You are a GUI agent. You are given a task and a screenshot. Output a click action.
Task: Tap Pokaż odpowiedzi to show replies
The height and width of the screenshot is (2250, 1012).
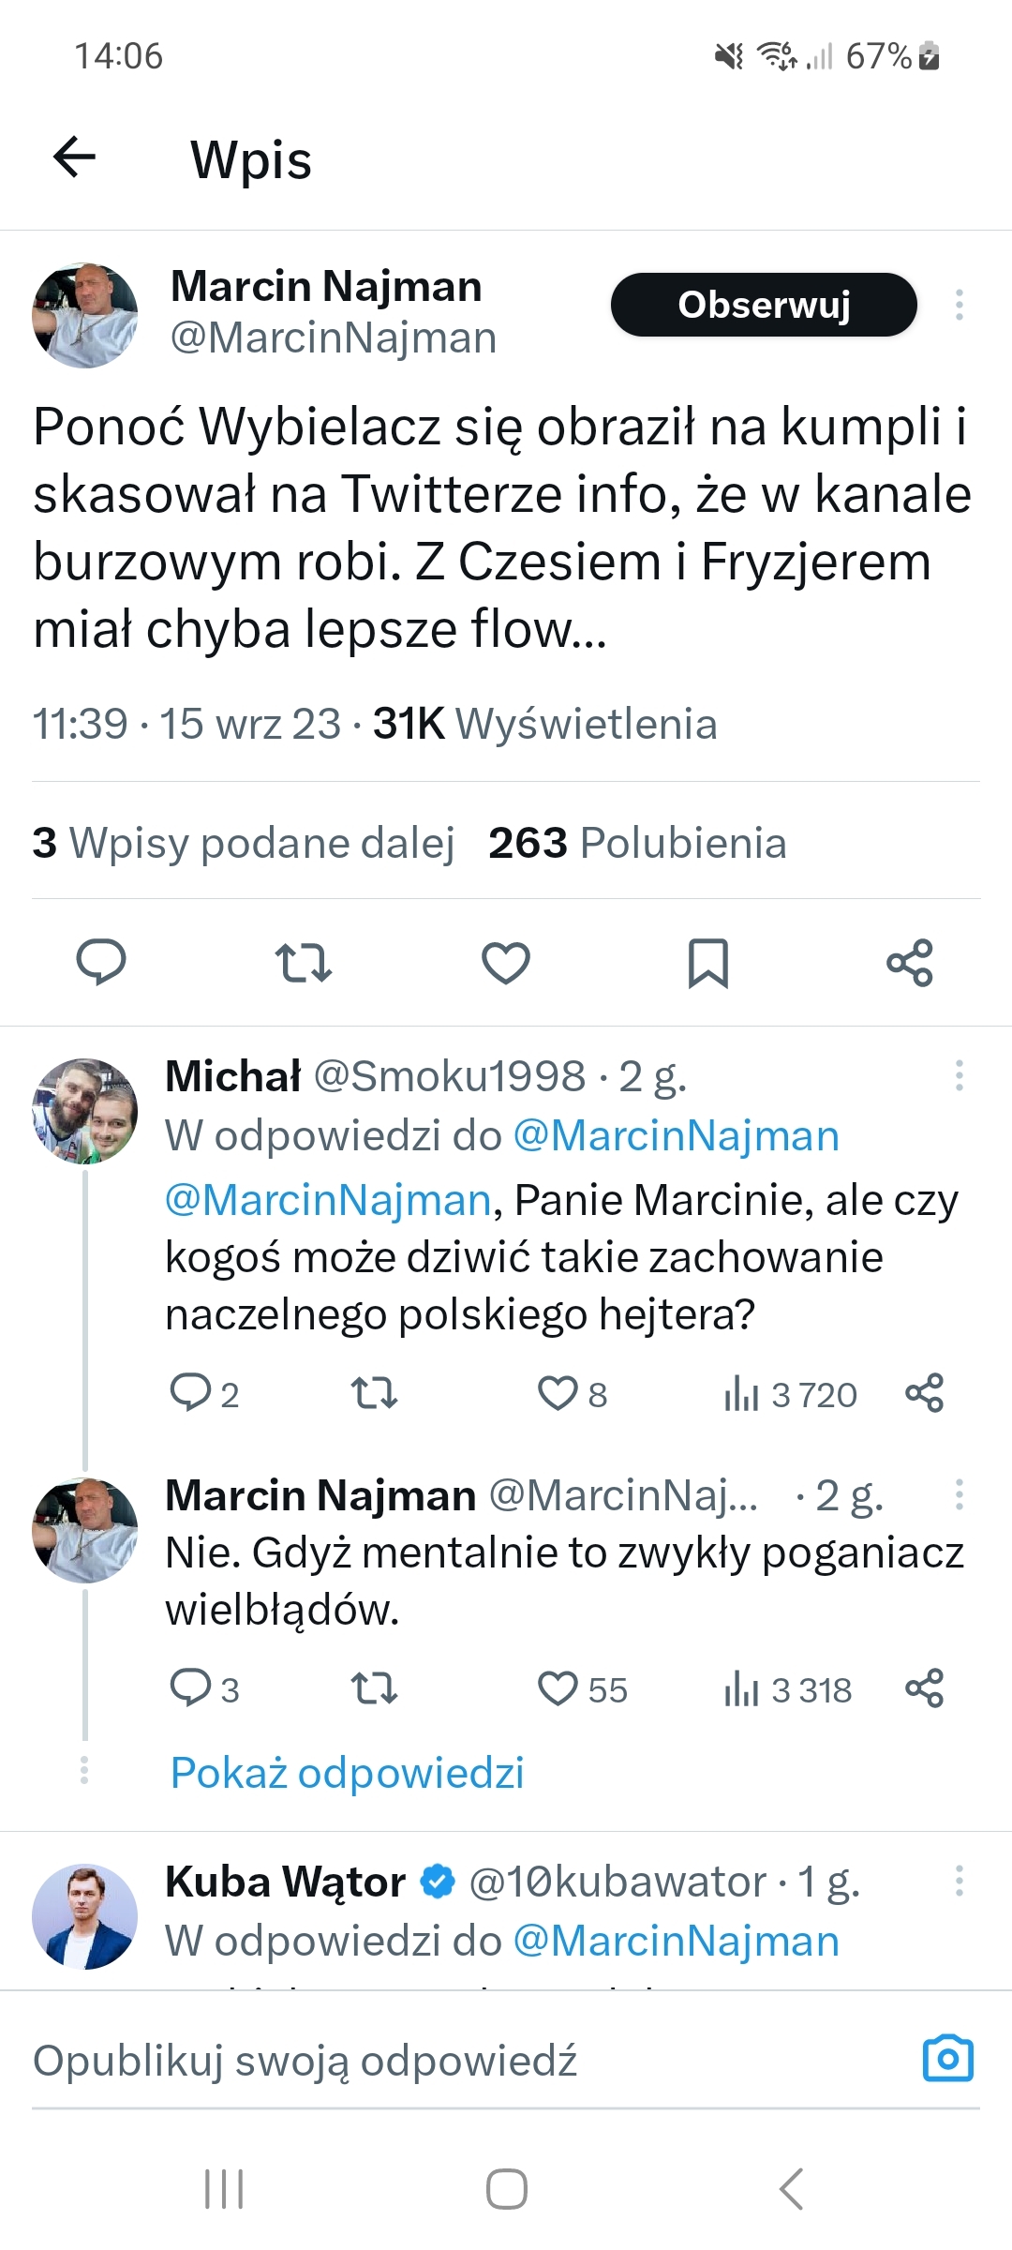pos(347,1773)
